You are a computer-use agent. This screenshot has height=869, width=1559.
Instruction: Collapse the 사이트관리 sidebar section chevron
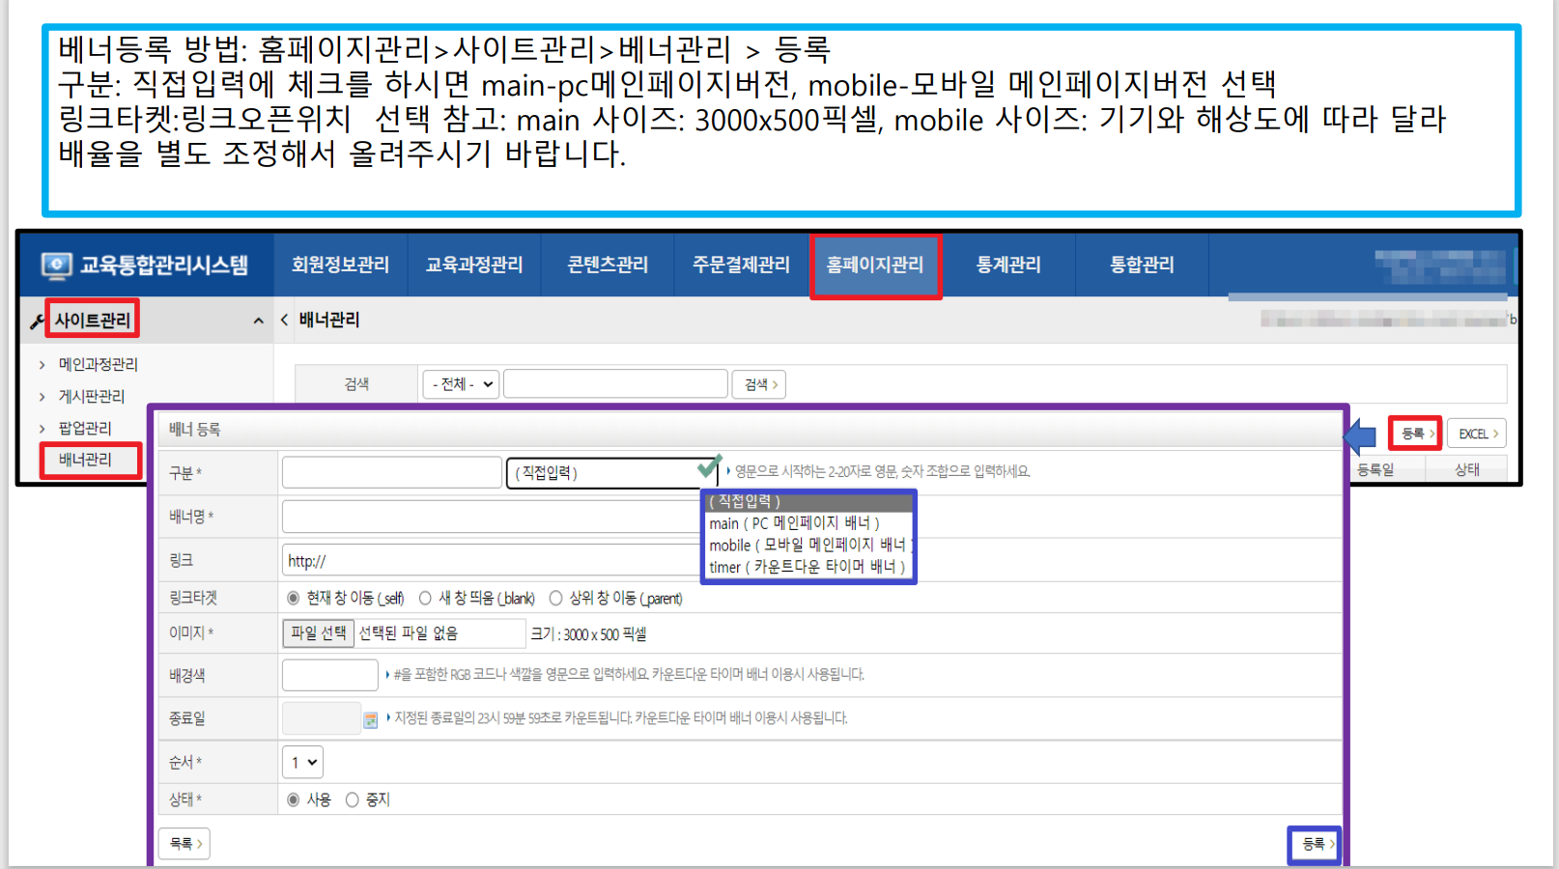point(258,321)
